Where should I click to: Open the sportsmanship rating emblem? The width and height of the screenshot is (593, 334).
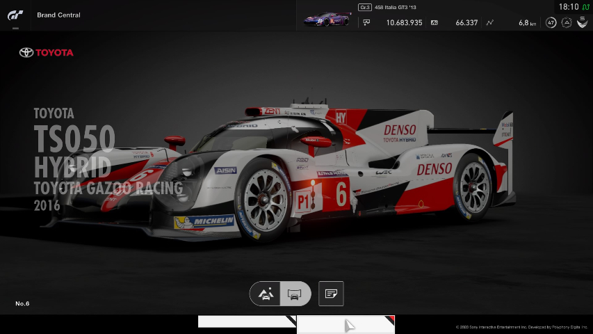tap(583, 22)
